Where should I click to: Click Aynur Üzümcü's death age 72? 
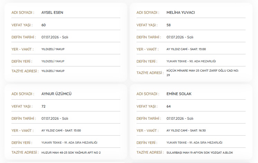pos(44,106)
